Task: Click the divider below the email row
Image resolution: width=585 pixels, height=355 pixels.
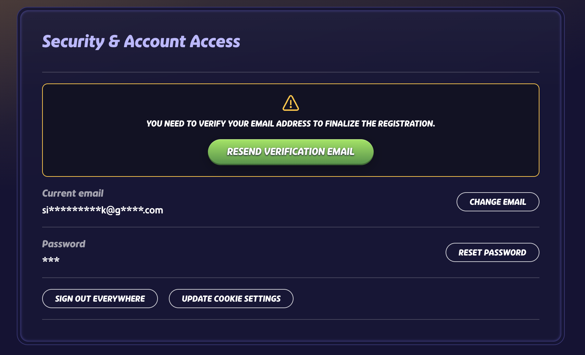Action: [x=290, y=227]
